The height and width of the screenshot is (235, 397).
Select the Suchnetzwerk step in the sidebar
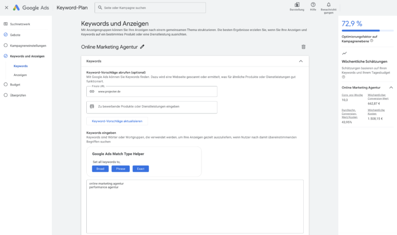(x=20, y=24)
